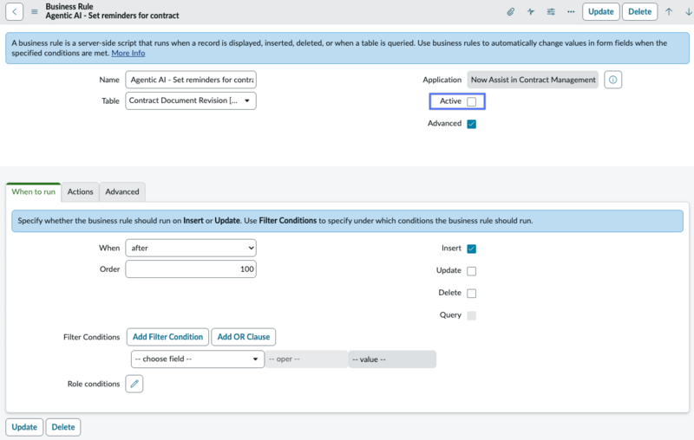This screenshot has width=694, height=440.
Task: Check the Delete trigger checkbox
Action: point(472,294)
